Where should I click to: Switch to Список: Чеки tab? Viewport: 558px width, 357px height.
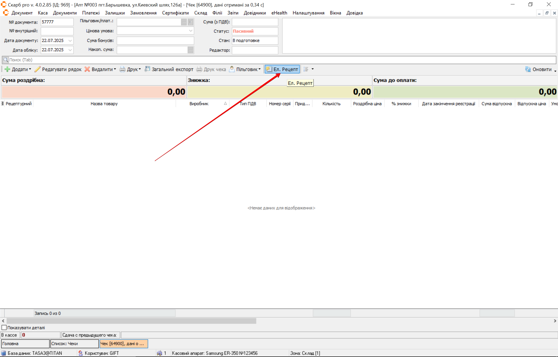click(74, 344)
